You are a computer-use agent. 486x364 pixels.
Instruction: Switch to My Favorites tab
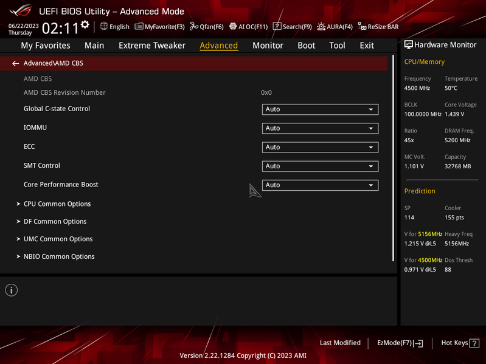coord(46,46)
